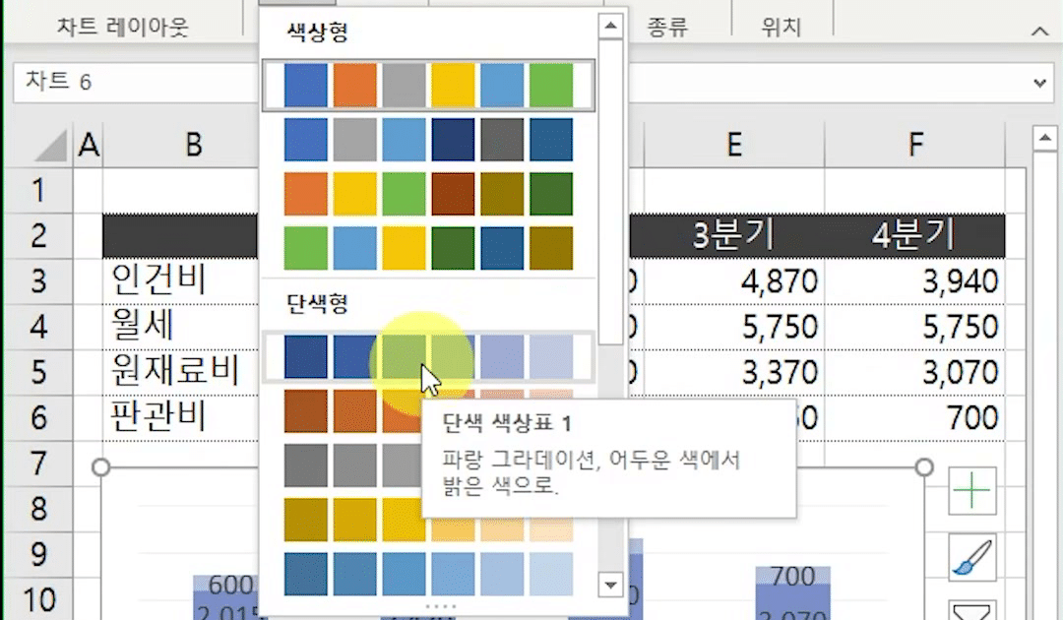The image size is (1063, 620).
Task: Click the top-left chart resize handle
Action: [101, 466]
